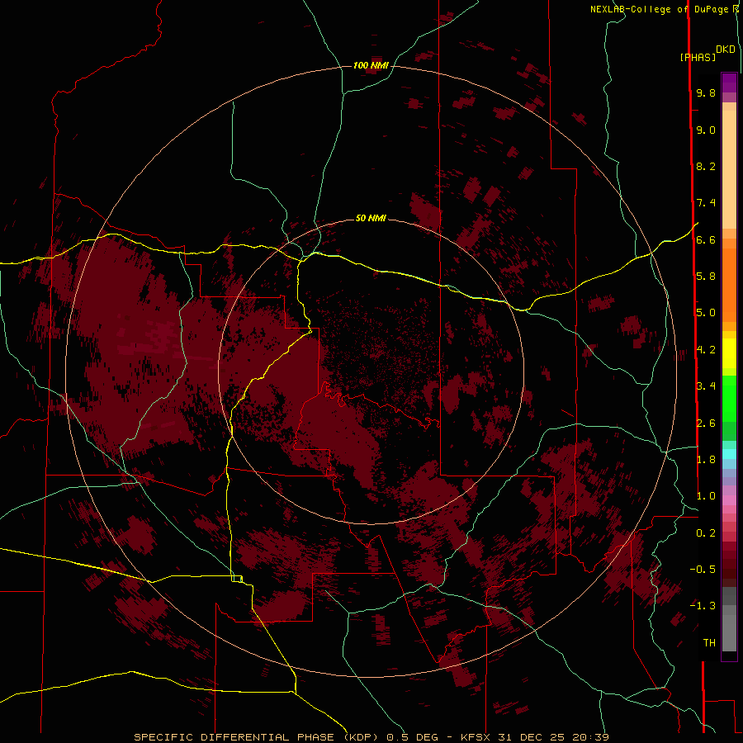The image size is (743, 743).
Task: Select the 0.2 legend value
Action: (x=706, y=533)
